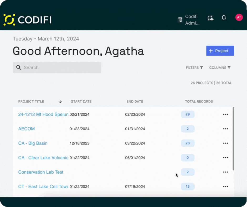This screenshot has width=247, height=207.
Task: Click the 2 records badge for AECOM
Action: click(x=188, y=129)
